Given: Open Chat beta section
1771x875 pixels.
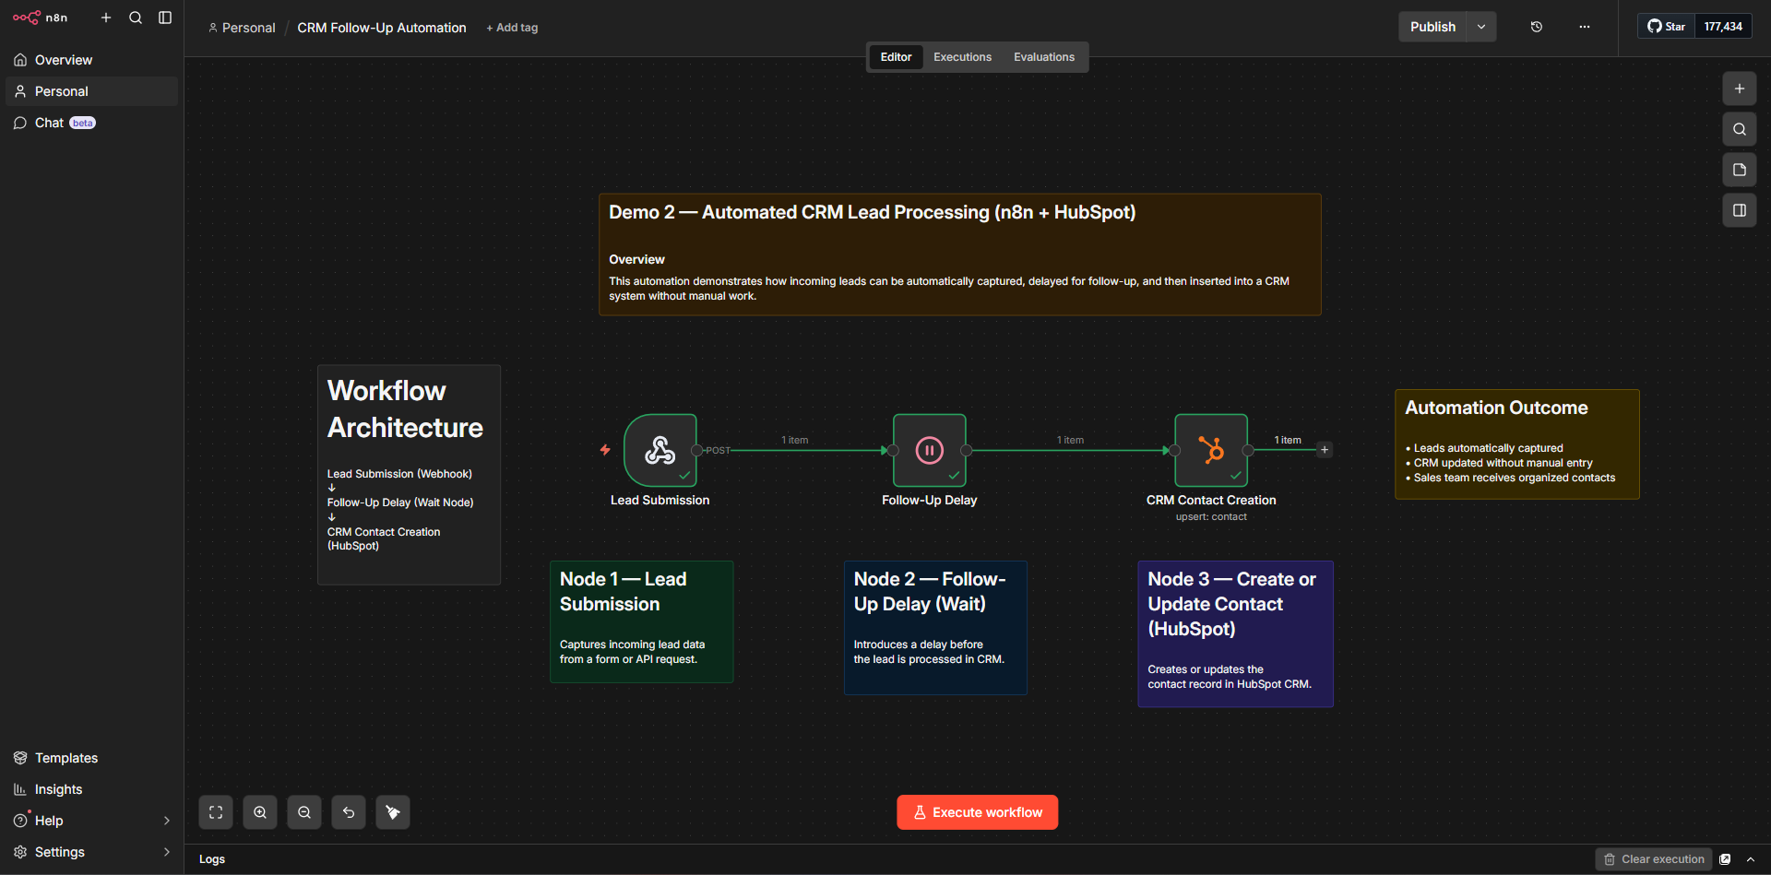Looking at the screenshot, I should [x=91, y=123].
